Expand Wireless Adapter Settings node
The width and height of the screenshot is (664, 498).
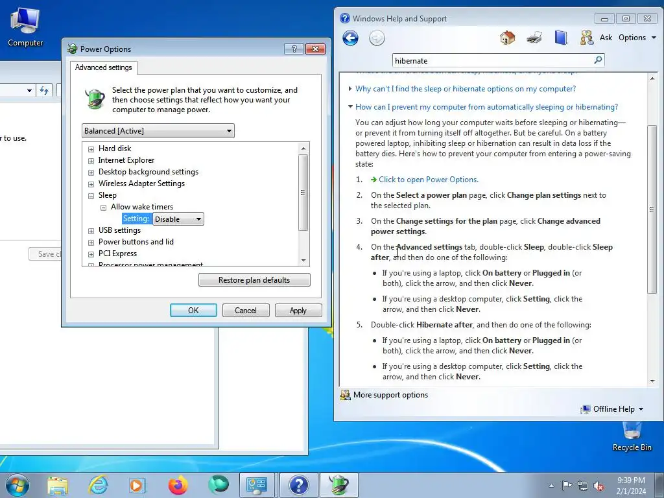click(91, 184)
